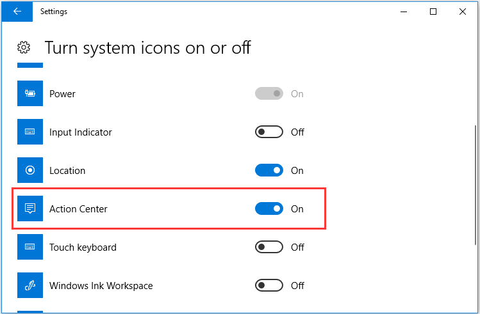Minimize the Settings window

404,12
